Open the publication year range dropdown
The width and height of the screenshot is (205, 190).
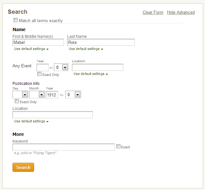click(x=77, y=95)
